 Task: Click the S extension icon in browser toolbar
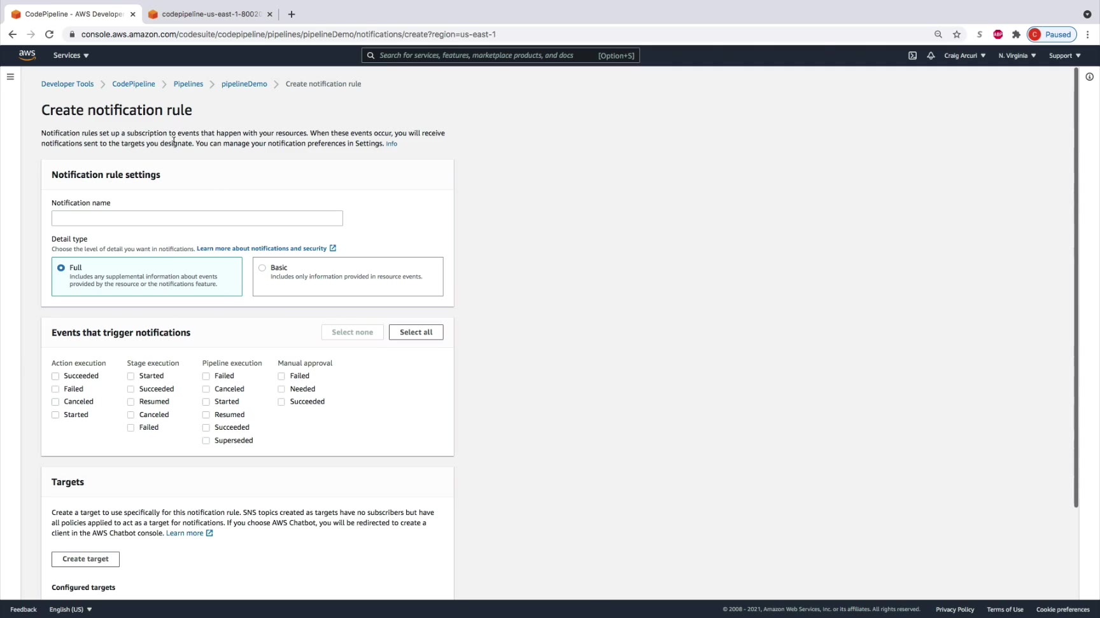coord(980,34)
